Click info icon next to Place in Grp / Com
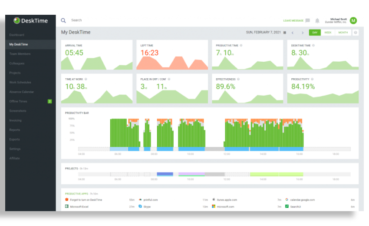The width and height of the screenshot is (369, 226). (169, 79)
